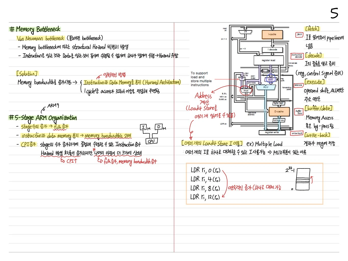This screenshot has height=261, width=348.
Task: Select the handwritten '[write-back]' heading
Action: click(317, 135)
